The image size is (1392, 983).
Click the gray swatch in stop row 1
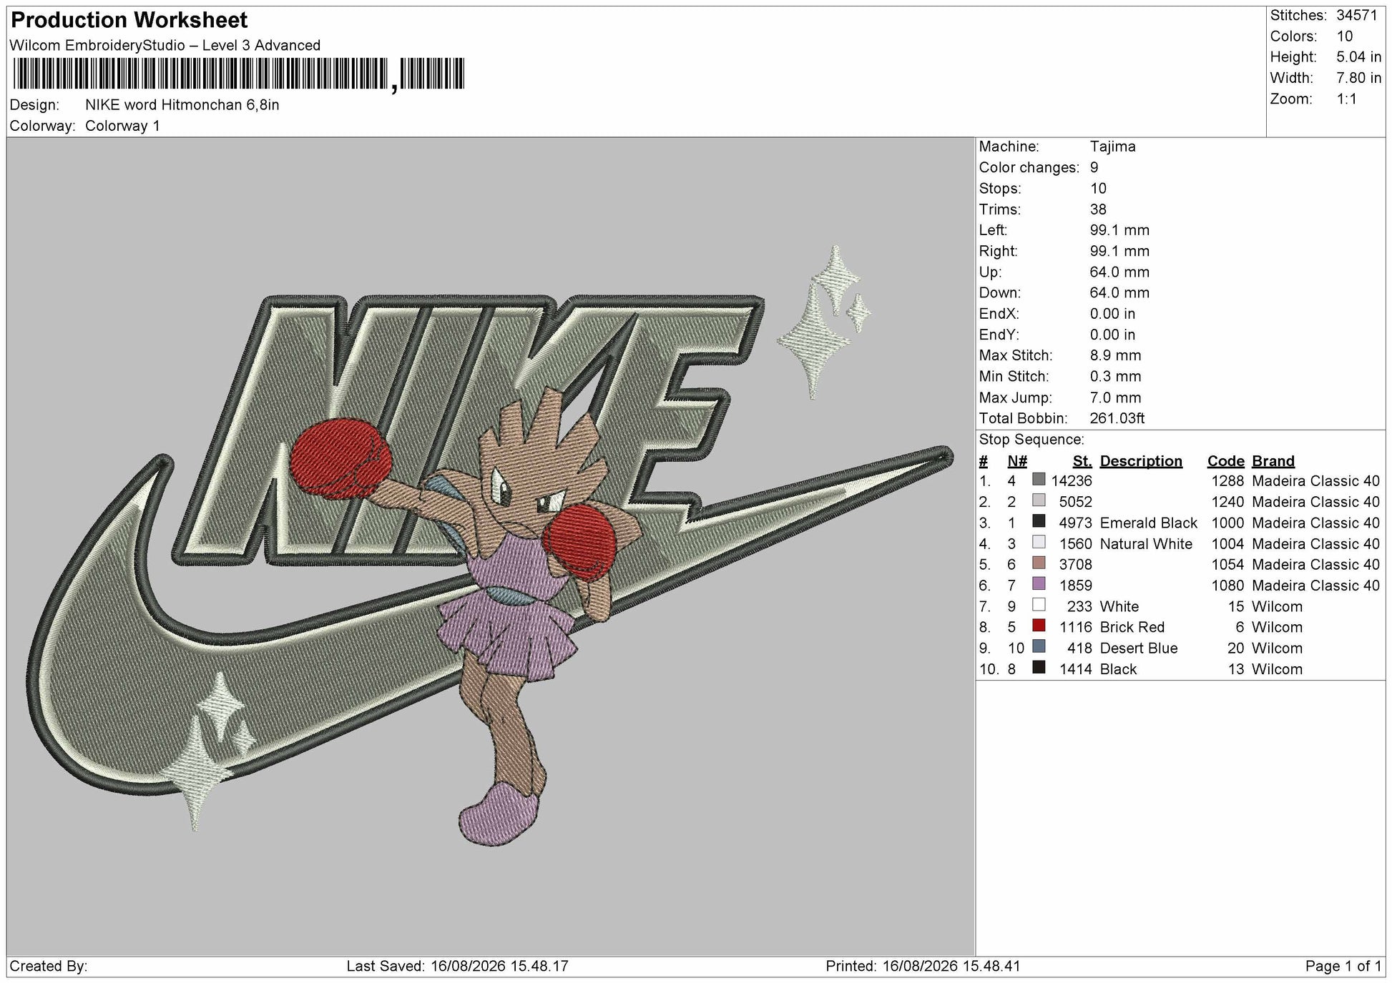point(1039,480)
